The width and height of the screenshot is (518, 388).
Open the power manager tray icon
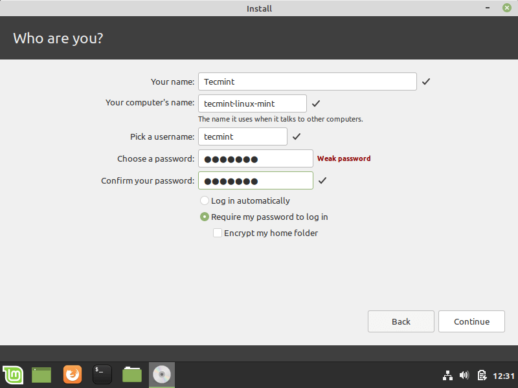point(482,374)
